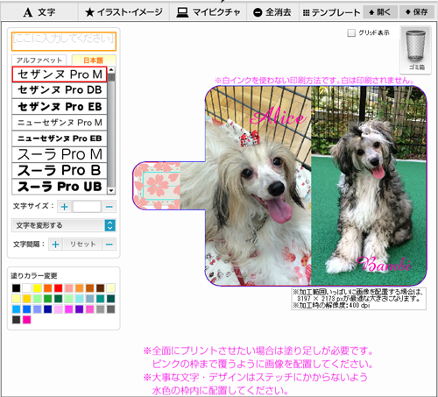This screenshot has width=438, height=397.
Task: Switch to the 日本語 font tab
Action: (x=94, y=60)
